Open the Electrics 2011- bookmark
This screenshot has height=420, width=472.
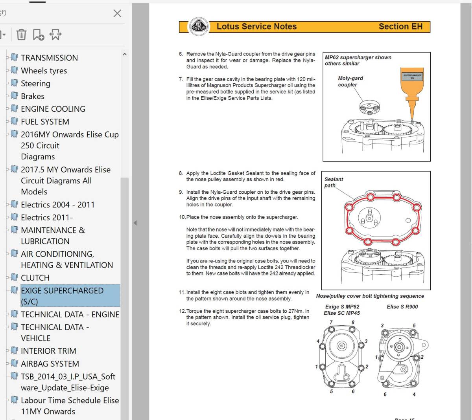46,217
